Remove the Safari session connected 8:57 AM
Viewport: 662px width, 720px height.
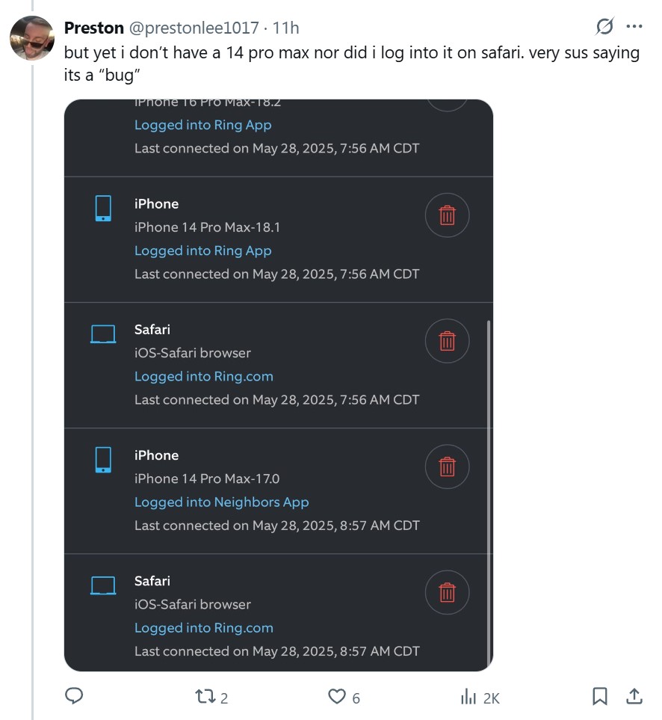tap(447, 593)
